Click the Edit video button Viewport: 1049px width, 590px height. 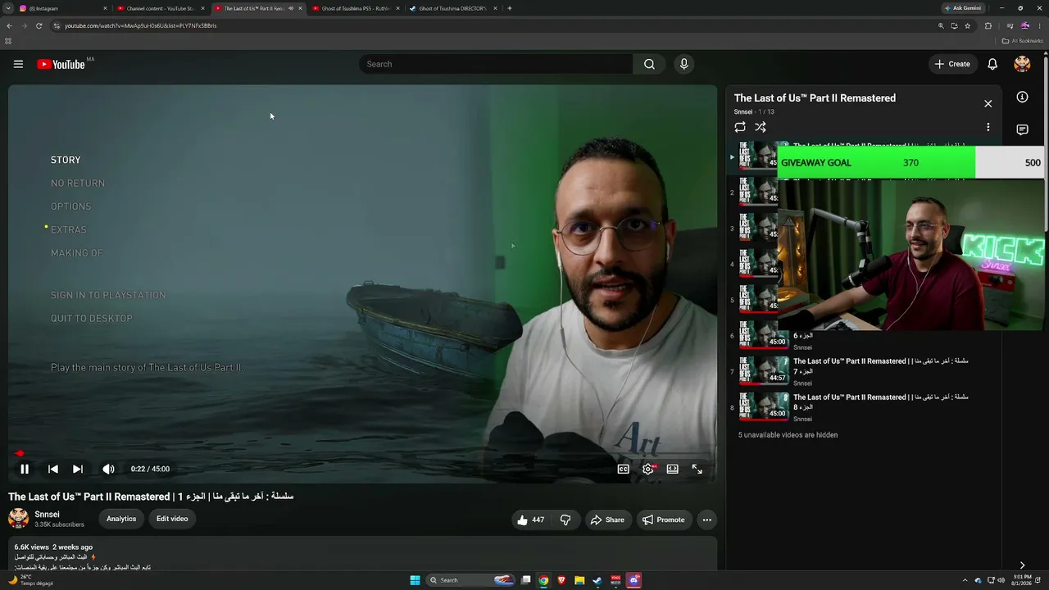172,519
